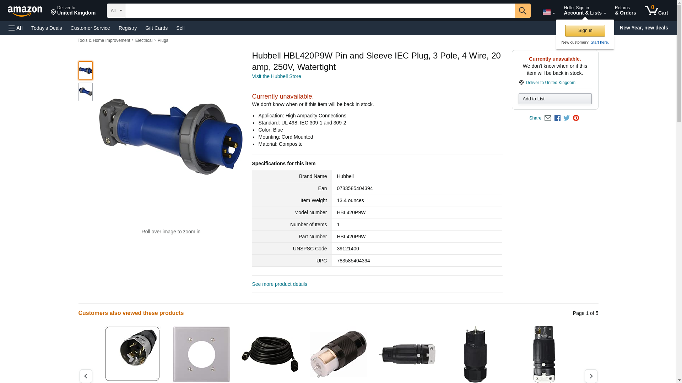The height and width of the screenshot is (383, 682).
Task: Click the search magnifier button
Action: 522,11
